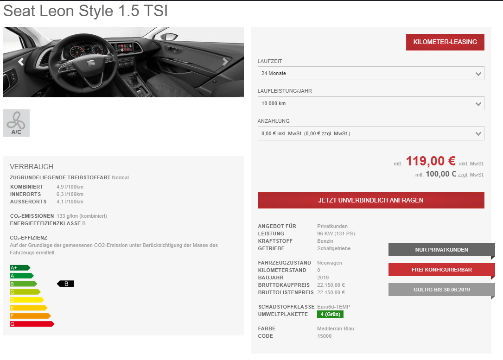Viewport: 503px width, 360px height.
Task: Click the A/C air conditioning icon
Action: click(x=16, y=123)
